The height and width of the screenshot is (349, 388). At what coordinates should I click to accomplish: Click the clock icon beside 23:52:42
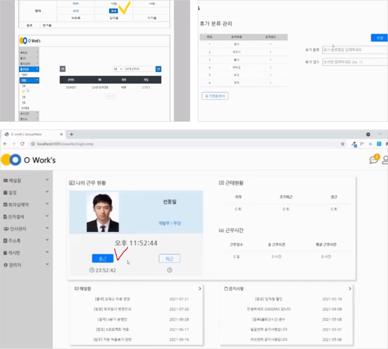point(92,270)
